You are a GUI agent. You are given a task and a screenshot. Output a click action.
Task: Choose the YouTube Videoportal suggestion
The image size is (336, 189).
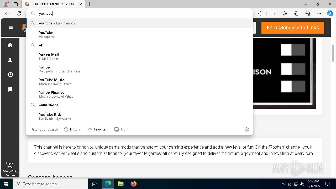point(139,34)
